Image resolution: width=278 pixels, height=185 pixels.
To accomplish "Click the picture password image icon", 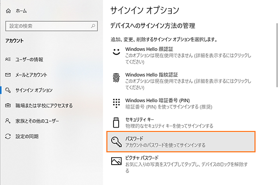I will 116,161.
